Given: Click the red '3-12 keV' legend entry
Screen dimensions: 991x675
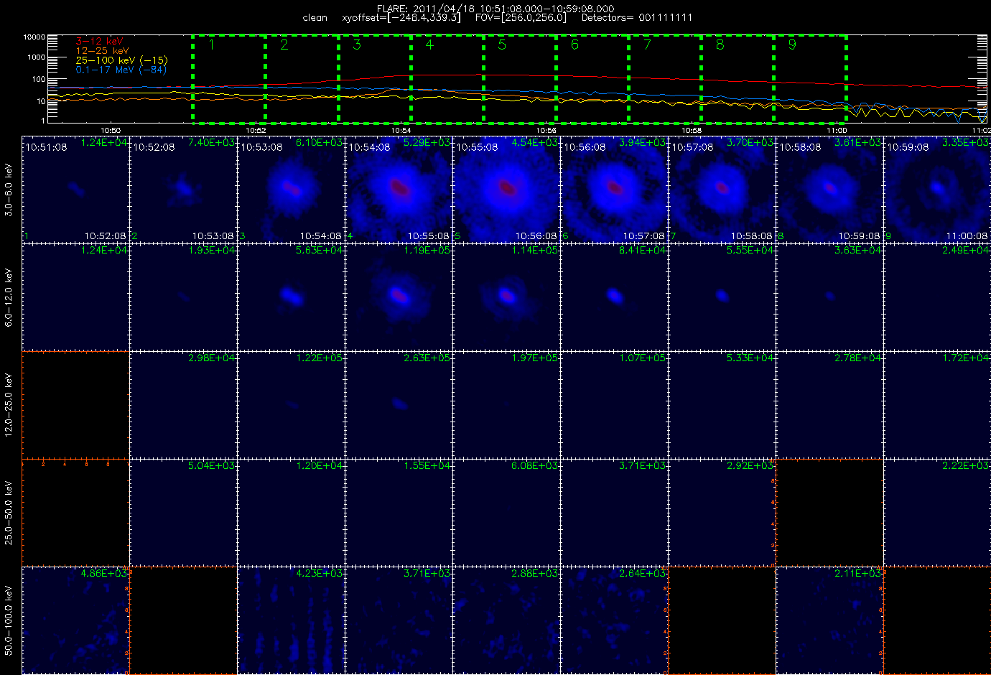Looking at the screenshot, I should point(99,42).
